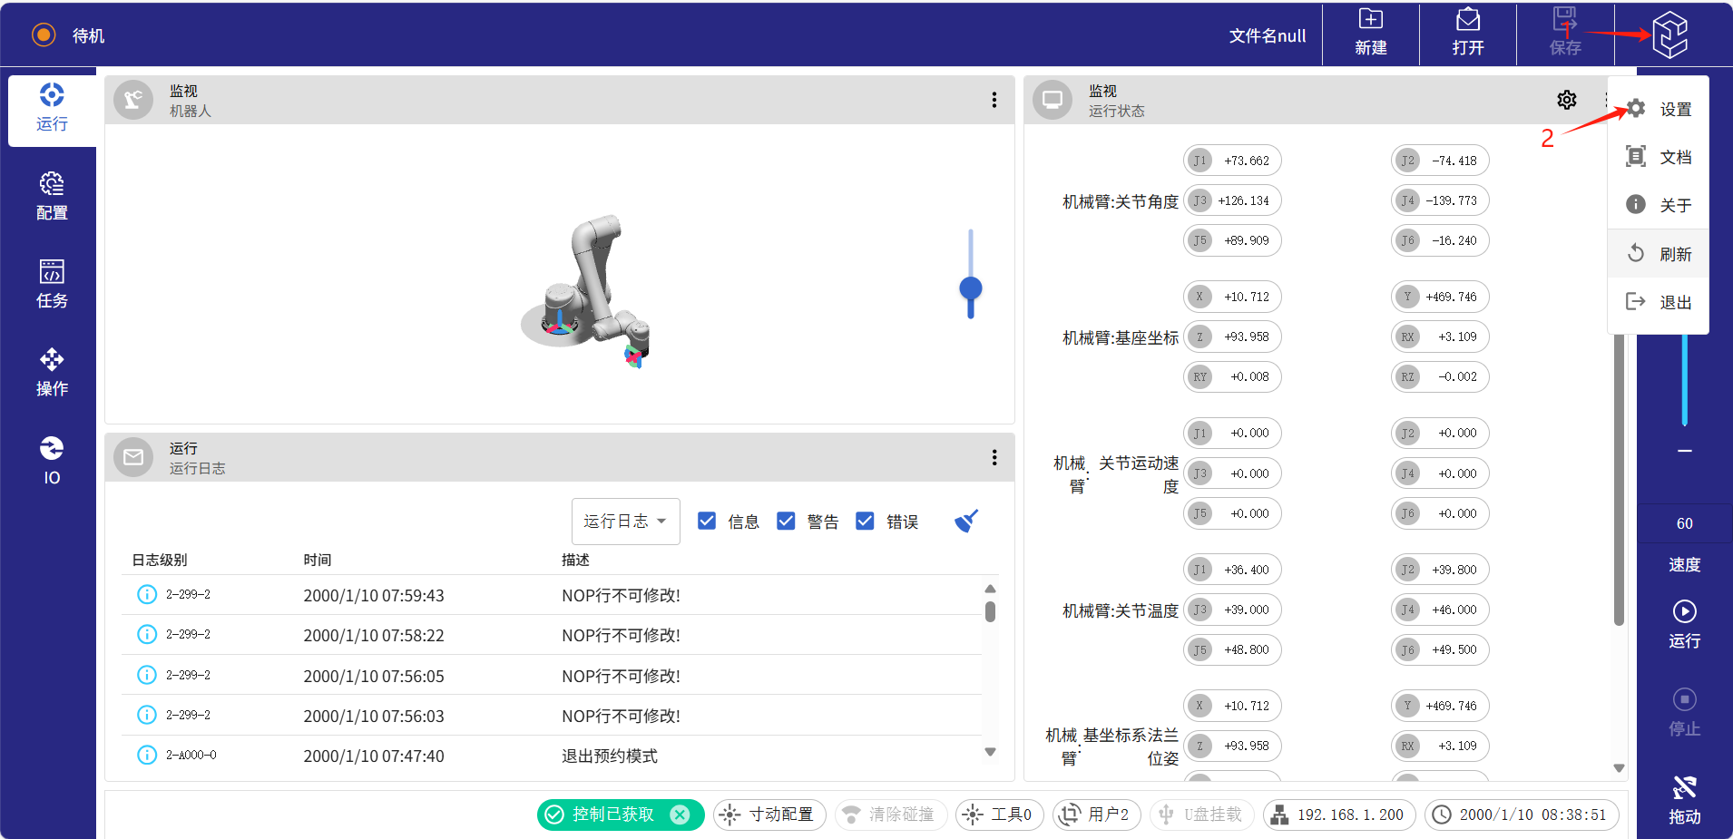The image size is (1733, 839).
Task: Disable the 错误 error checkbox
Action: click(x=865, y=521)
